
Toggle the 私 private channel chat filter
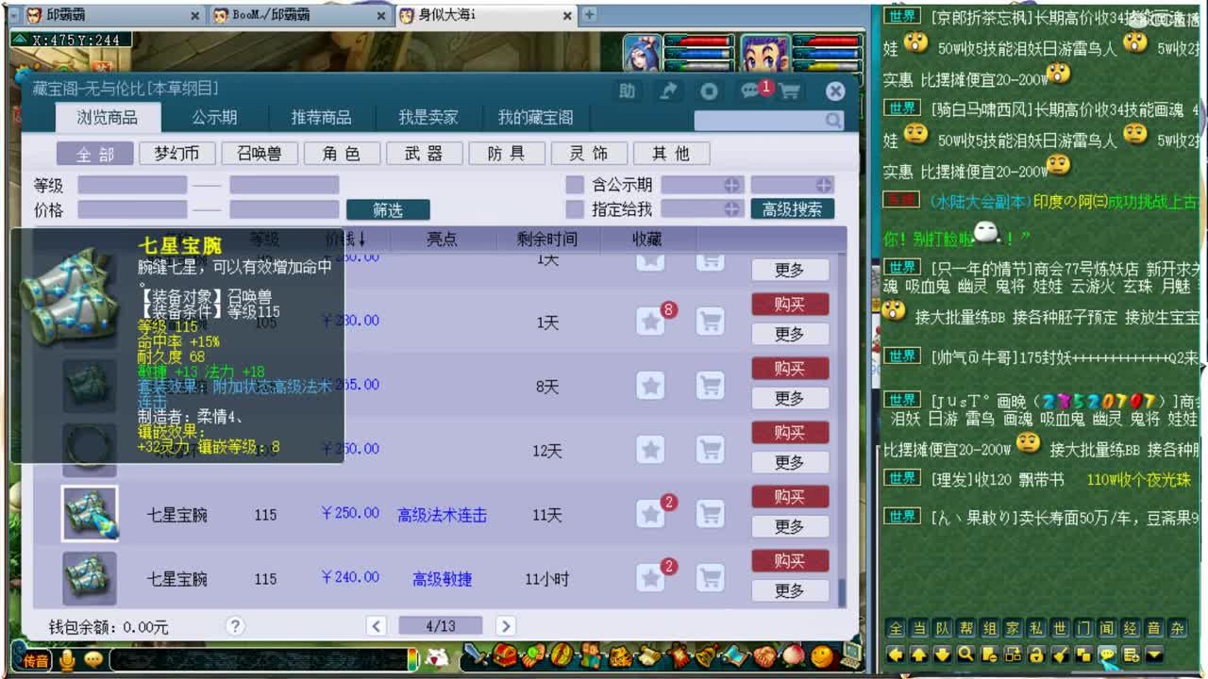[1036, 629]
